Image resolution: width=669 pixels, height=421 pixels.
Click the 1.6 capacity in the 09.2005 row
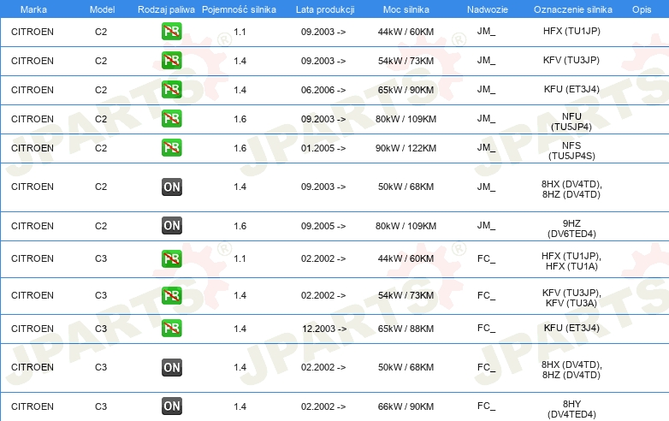pos(240,226)
